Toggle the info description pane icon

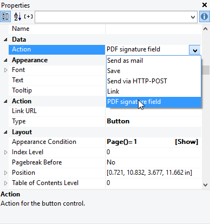click(204, 17)
